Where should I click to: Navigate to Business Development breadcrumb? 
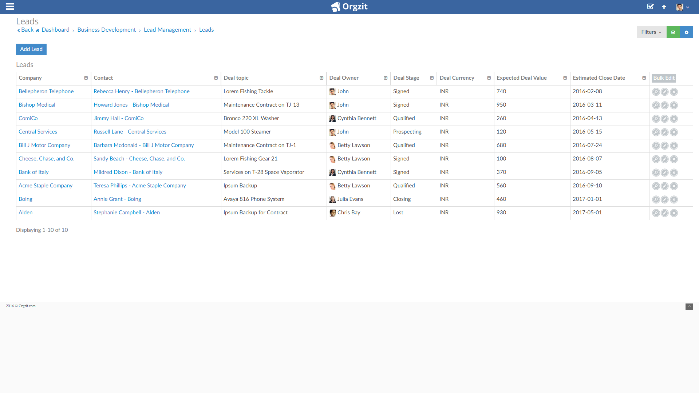[x=106, y=30]
